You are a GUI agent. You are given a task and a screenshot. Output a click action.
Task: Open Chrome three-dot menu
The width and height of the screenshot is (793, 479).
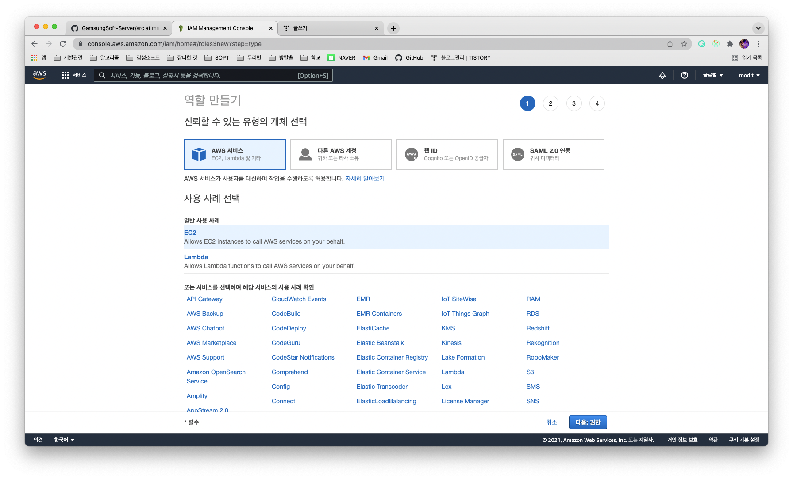758,44
